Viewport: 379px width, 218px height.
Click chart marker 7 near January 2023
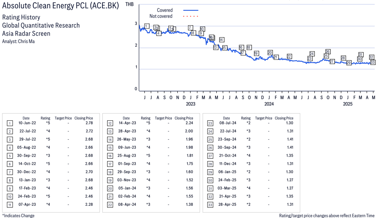point(190,28)
